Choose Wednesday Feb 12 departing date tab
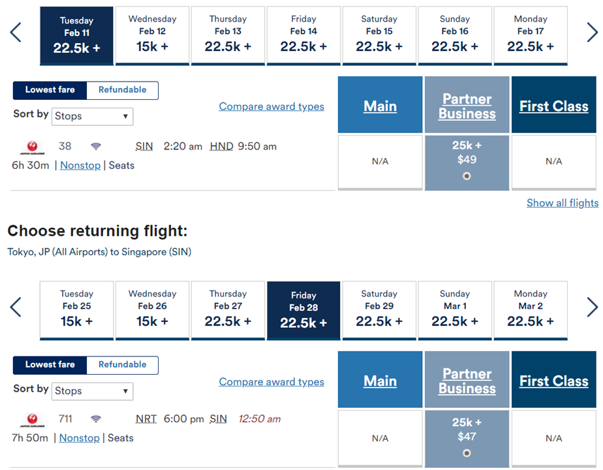The width and height of the screenshot is (603, 470). pyautogui.click(x=152, y=35)
